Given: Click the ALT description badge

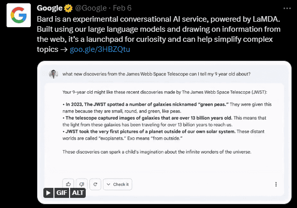Looking at the screenshot, I should point(78,193).
